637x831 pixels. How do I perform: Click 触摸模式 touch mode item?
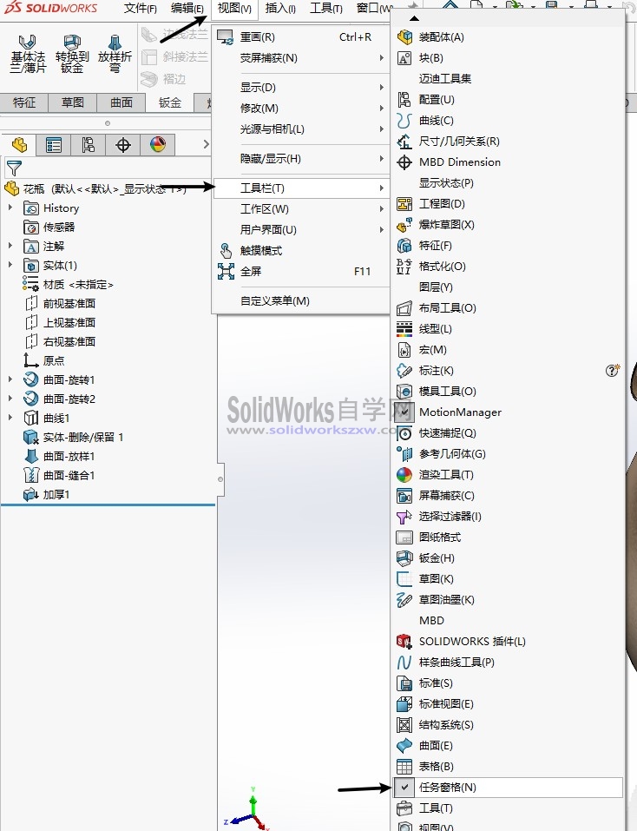301,251
